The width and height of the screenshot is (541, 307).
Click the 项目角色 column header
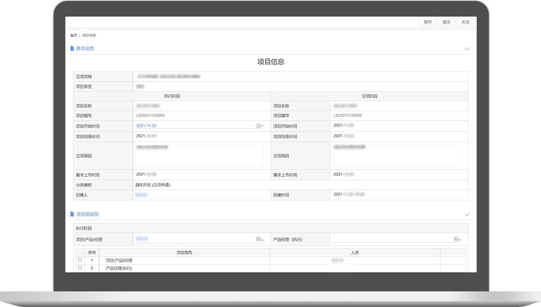(184, 253)
